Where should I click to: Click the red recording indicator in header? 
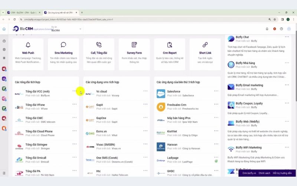tap(274, 29)
